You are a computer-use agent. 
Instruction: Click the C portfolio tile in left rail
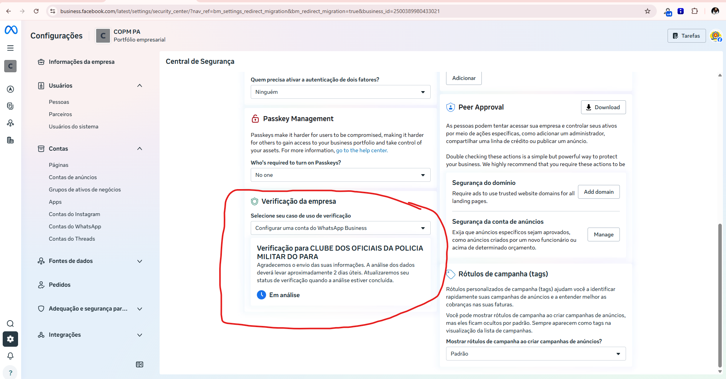coord(10,66)
